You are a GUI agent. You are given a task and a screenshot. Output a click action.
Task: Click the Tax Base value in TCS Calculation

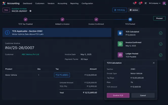coord(137,78)
